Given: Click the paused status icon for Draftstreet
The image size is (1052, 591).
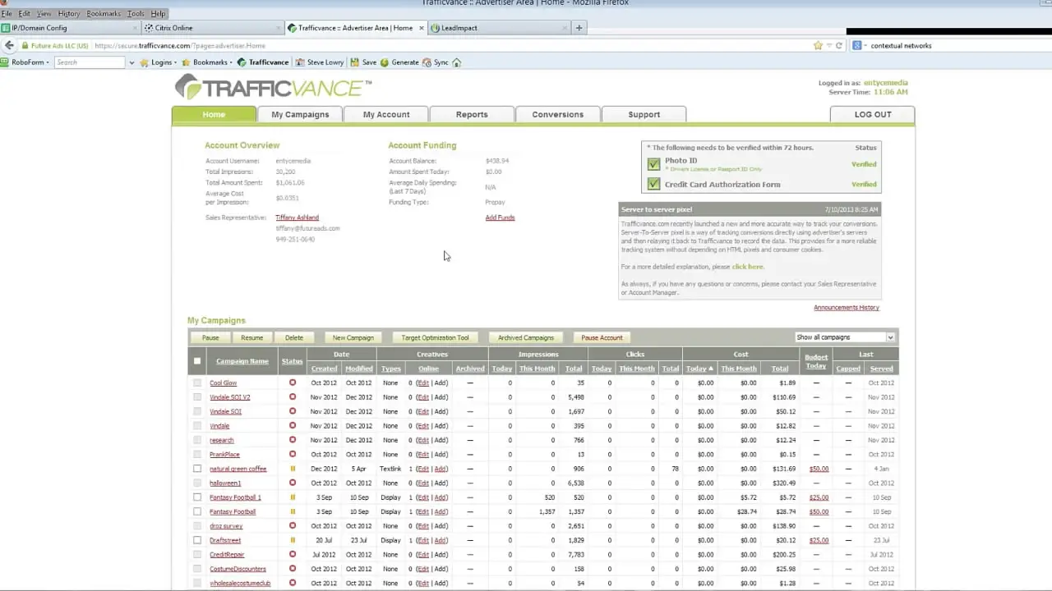Looking at the screenshot, I should [x=293, y=540].
